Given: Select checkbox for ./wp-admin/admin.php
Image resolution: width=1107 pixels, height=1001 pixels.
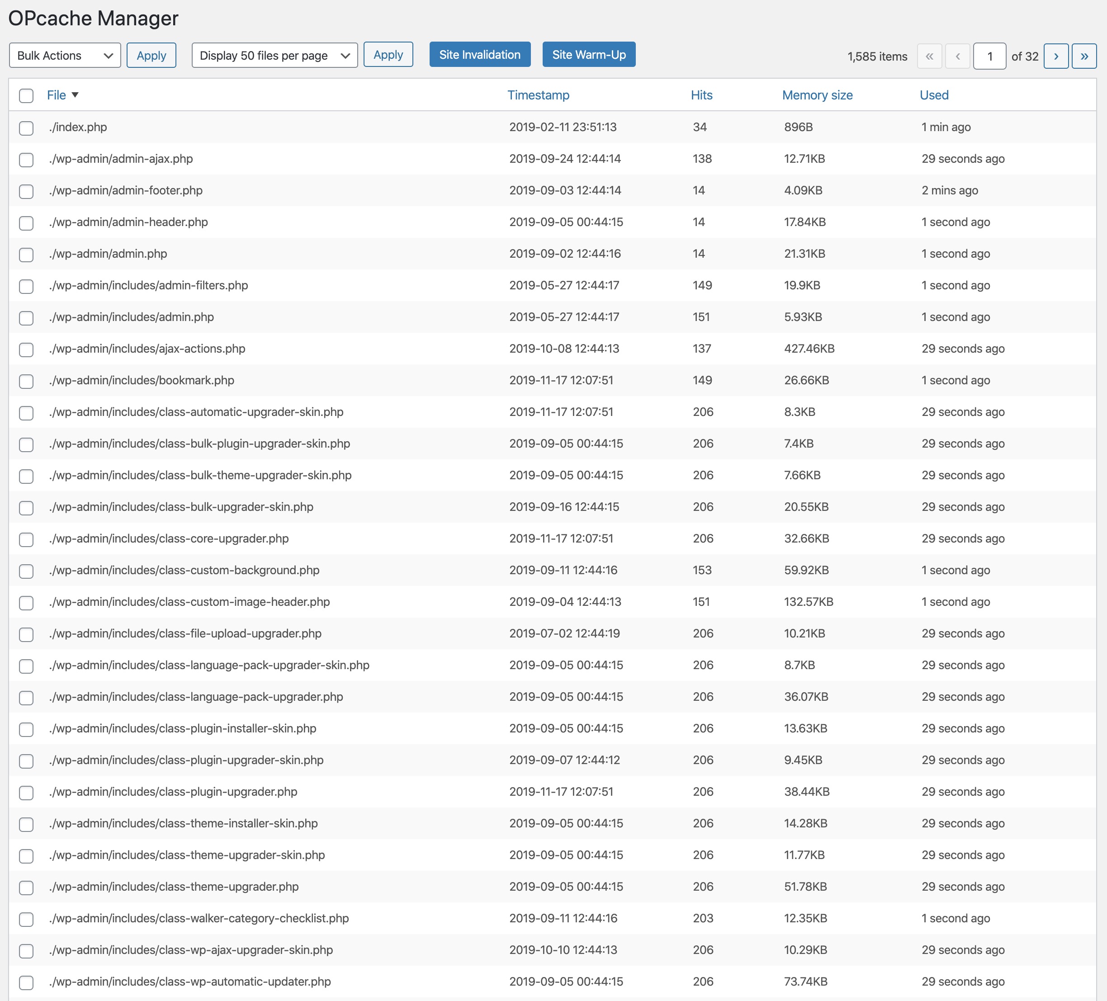Looking at the screenshot, I should point(26,255).
